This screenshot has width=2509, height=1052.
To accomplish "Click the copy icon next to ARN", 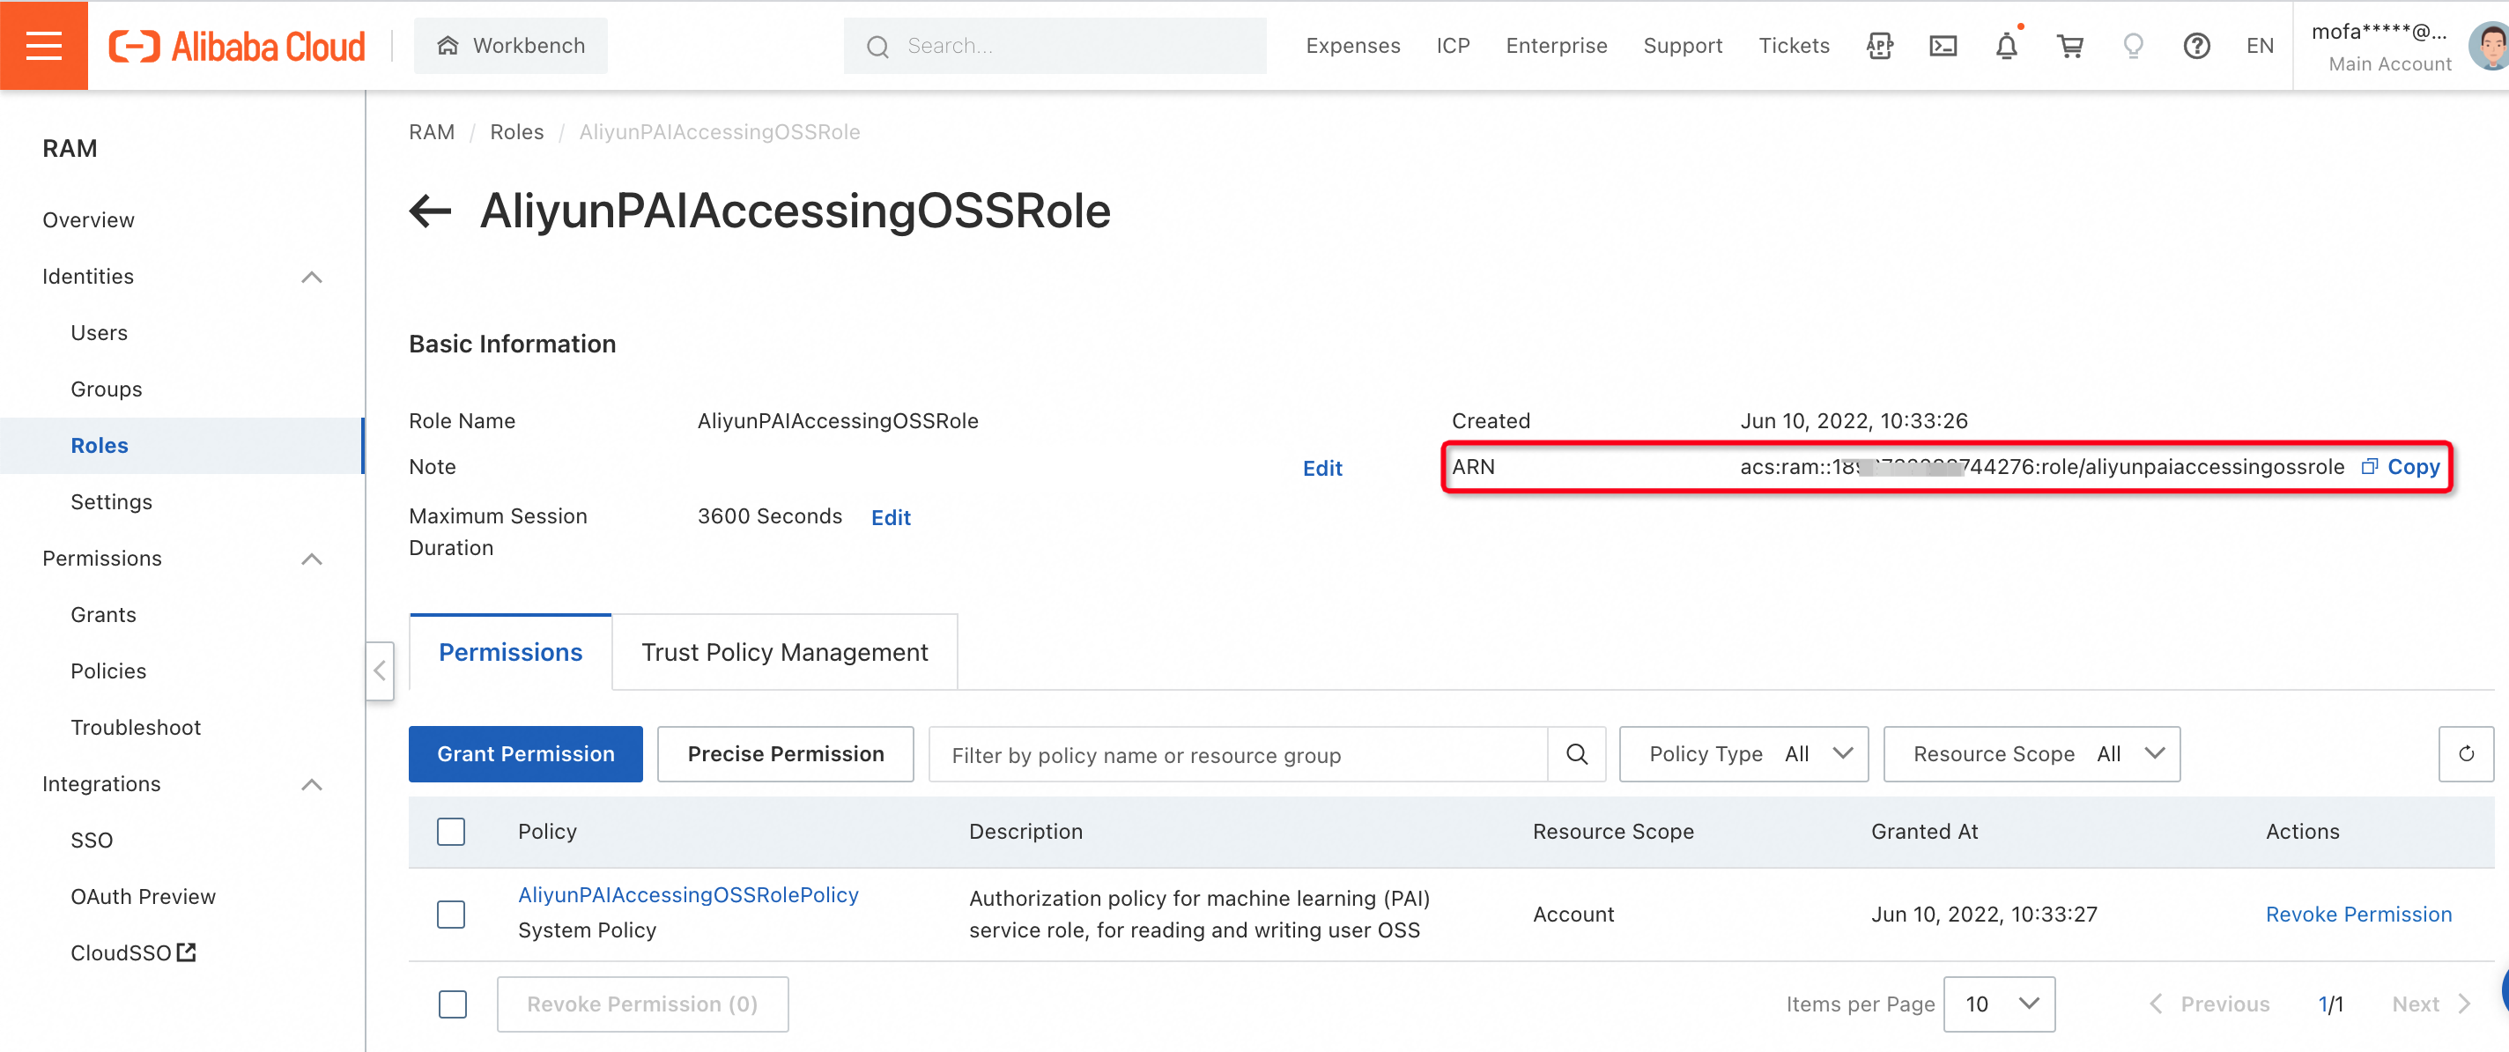I will click(x=2369, y=467).
